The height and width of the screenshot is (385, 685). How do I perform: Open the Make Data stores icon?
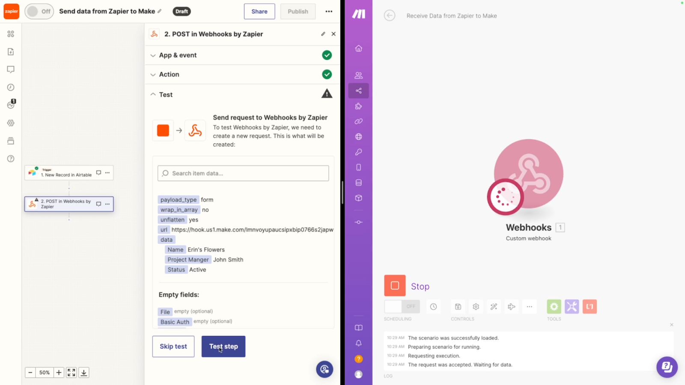(359, 183)
